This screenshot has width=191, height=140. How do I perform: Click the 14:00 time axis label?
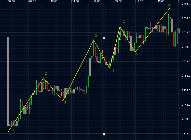pos(140,1)
